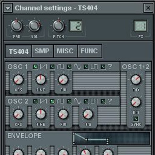Close the Channel settings window
The height and width of the screenshot is (155, 155).
148,8
